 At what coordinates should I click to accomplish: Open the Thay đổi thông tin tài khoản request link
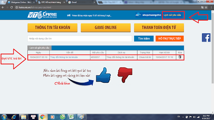[64, 57]
